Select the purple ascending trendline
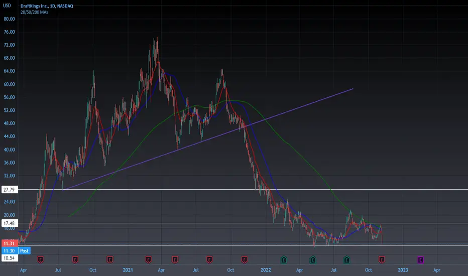Screen dimensions: 468x276 click(x=209, y=139)
